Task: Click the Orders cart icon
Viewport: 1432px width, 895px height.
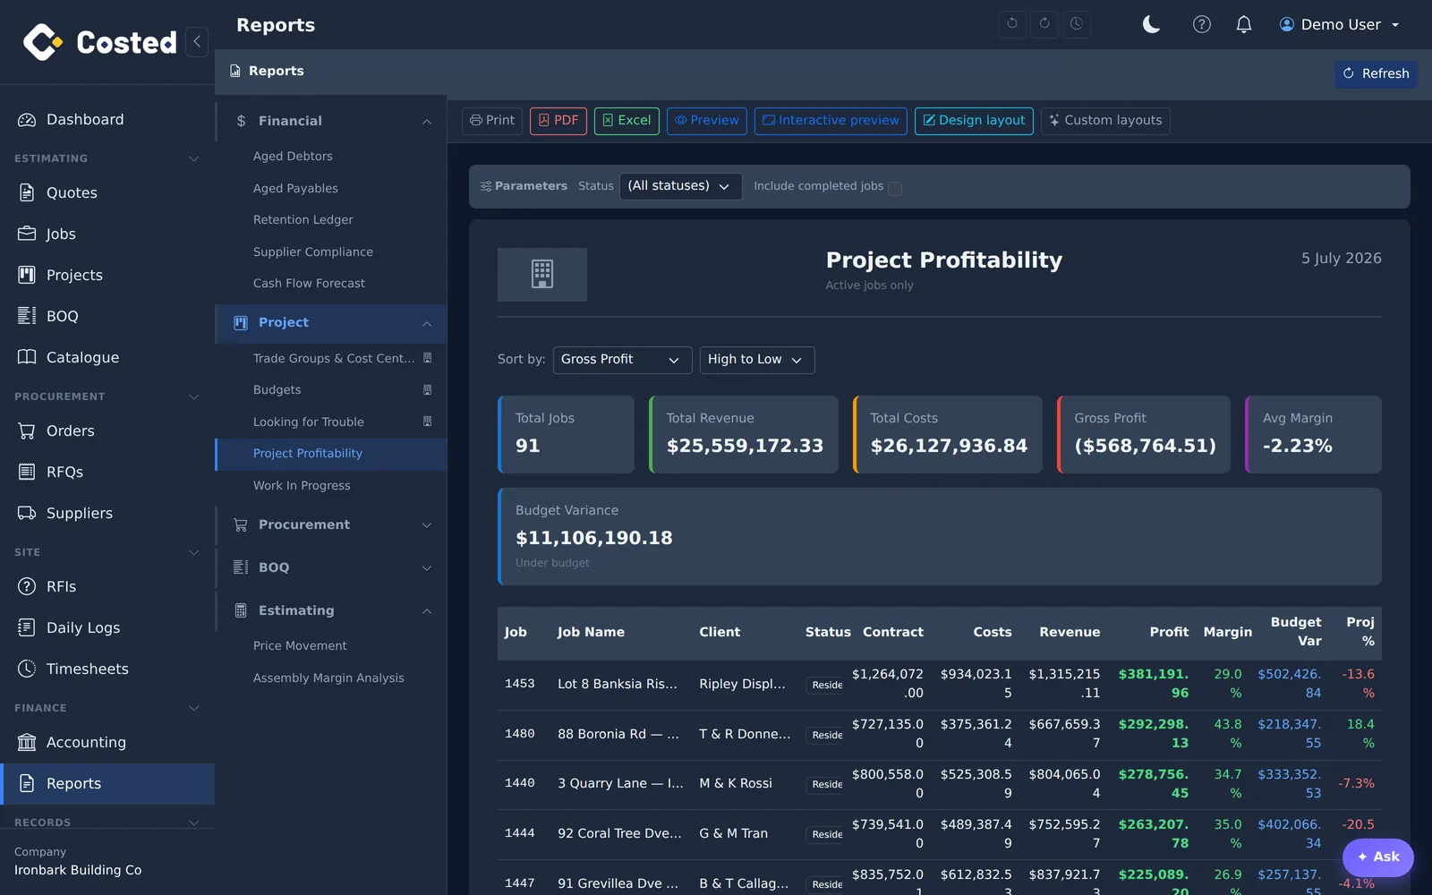Action: pyautogui.click(x=27, y=430)
